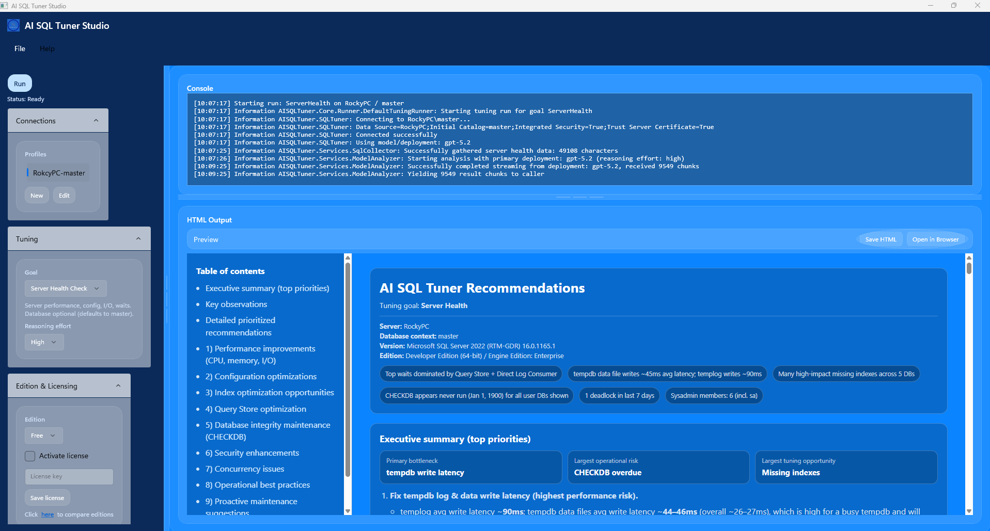This screenshot has width=990, height=531.
Task: Click the Save HTML button
Action: coord(881,239)
